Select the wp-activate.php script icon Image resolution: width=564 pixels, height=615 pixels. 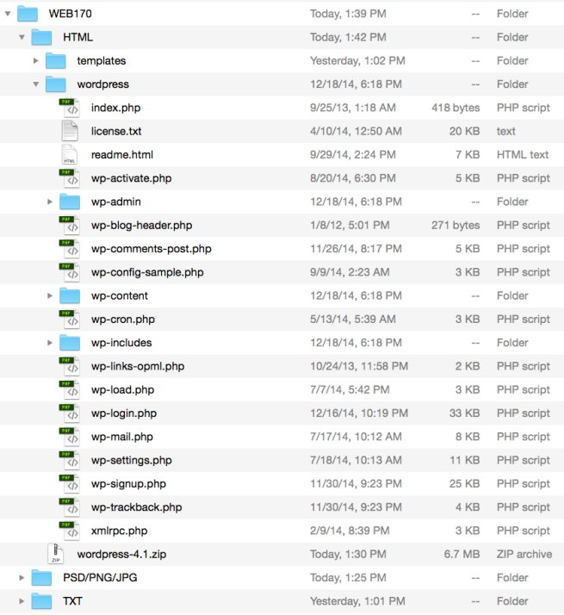point(70,178)
